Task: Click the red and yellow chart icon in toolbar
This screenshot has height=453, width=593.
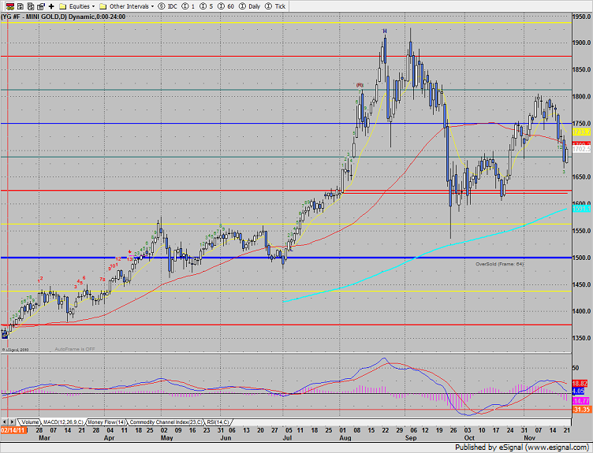Action: (10, 6)
